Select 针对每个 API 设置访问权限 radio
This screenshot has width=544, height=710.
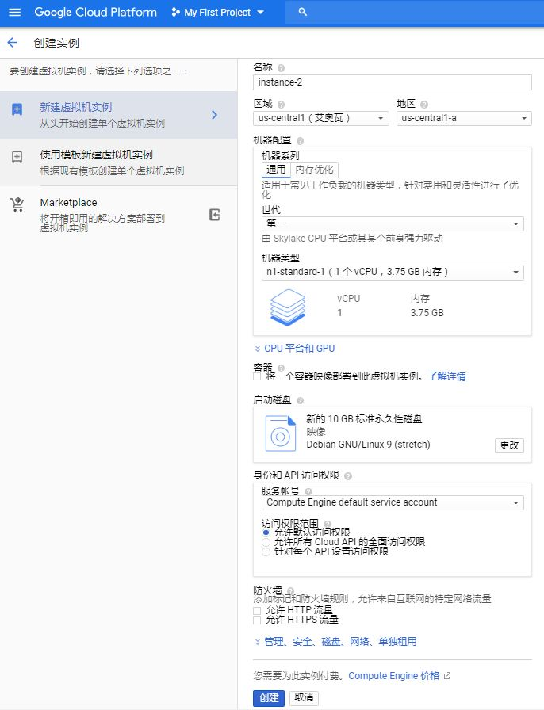point(266,552)
